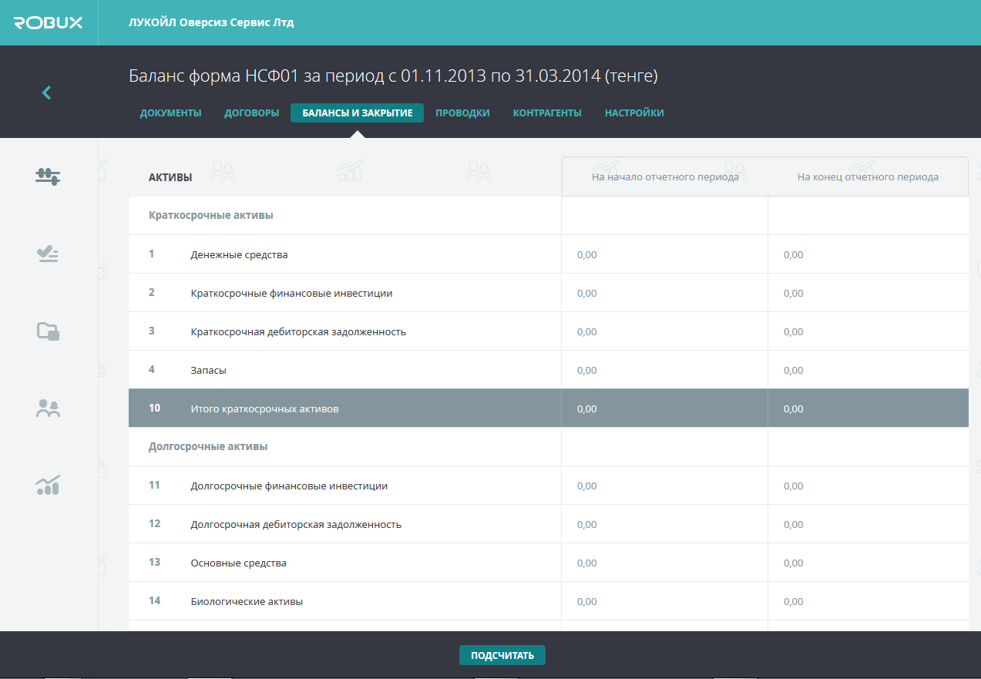Go to the Настройки tab
The width and height of the screenshot is (981, 679).
coord(634,113)
